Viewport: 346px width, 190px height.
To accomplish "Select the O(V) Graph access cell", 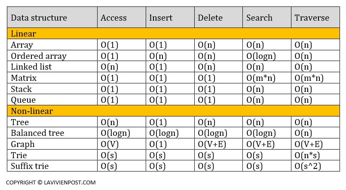I will coord(110,144).
